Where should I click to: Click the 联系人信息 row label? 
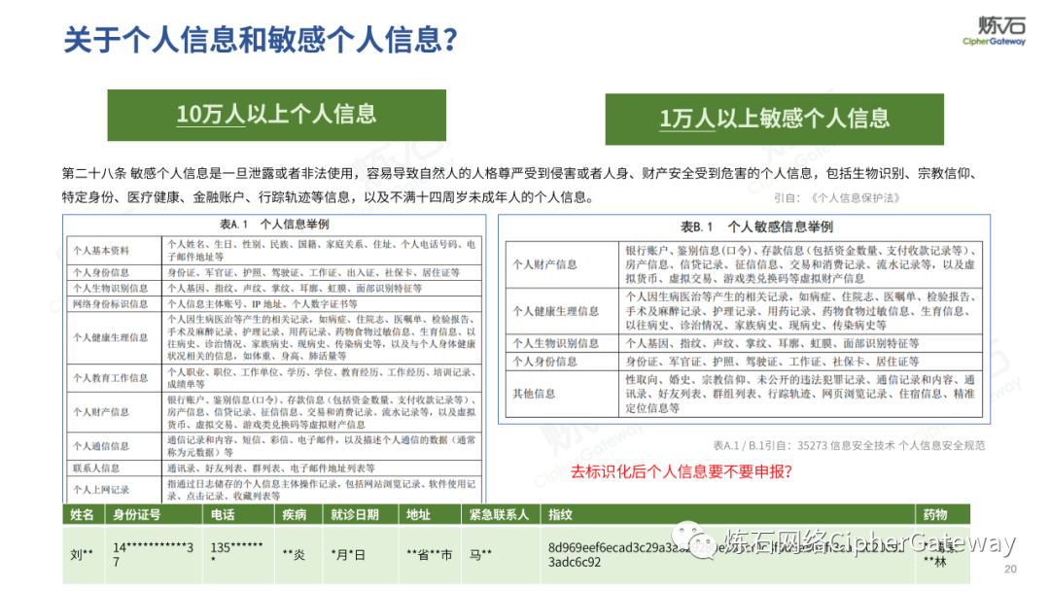pos(96,469)
